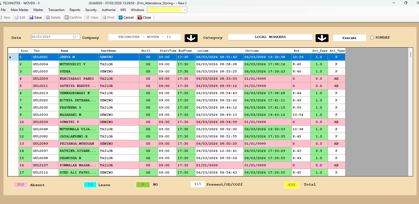Screen dimensions: 419x204
Task: Expand the Company list with arrow button
Action: pyautogui.click(x=191, y=38)
